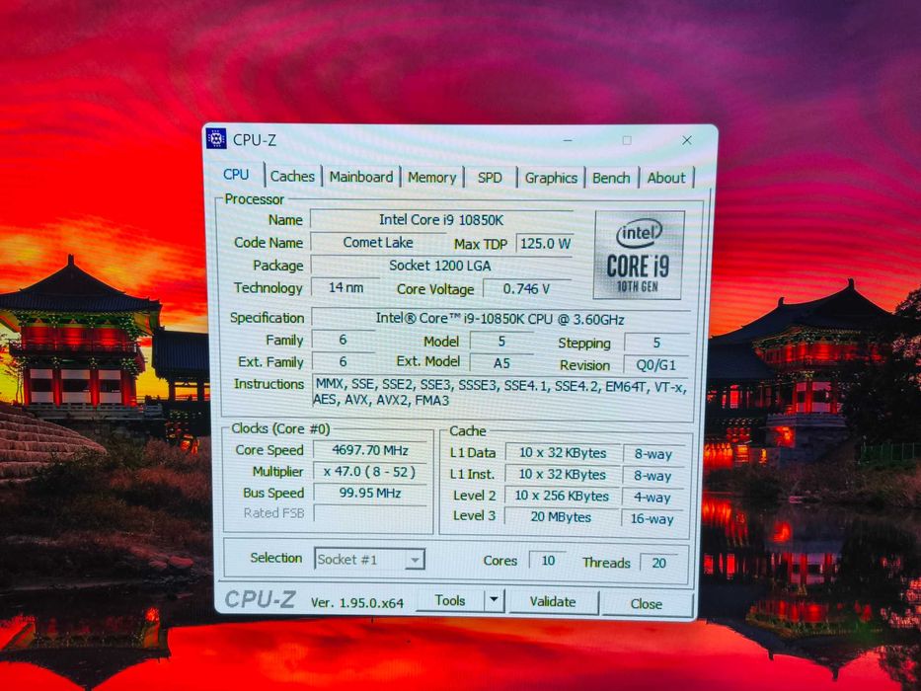Screen dimensions: 921x691
Task: Open the Tools dropdown arrow
Action: (x=494, y=600)
